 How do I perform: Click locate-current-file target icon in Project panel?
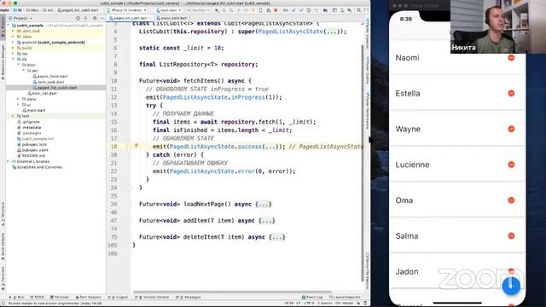[x=78, y=18]
